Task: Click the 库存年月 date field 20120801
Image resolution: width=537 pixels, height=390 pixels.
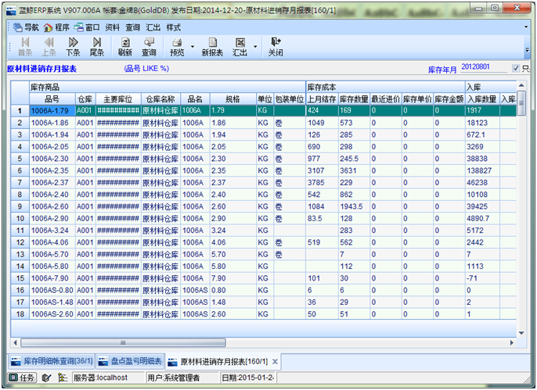Action: point(484,67)
